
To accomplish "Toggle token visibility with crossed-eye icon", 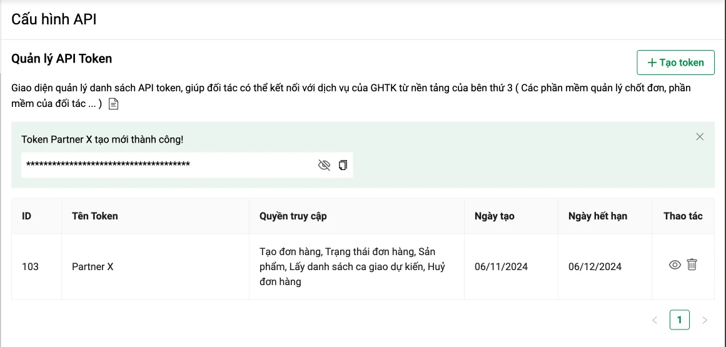I will pyautogui.click(x=324, y=164).
